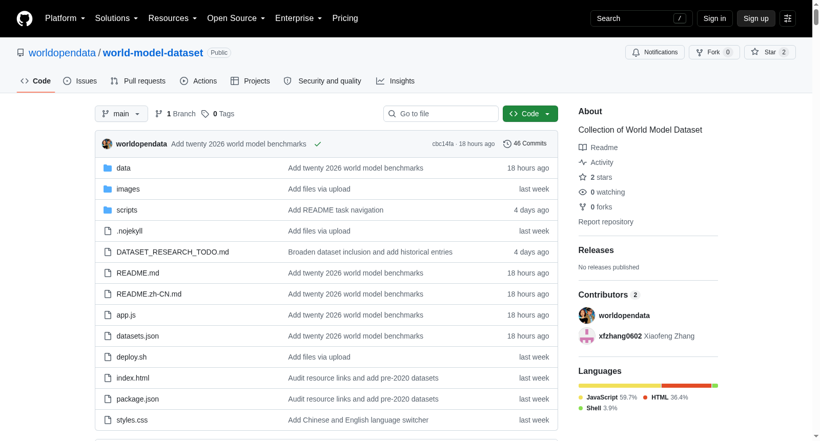Click the Readme book icon in About
Viewport: 820px width, 441px height.
coord(583,148)
